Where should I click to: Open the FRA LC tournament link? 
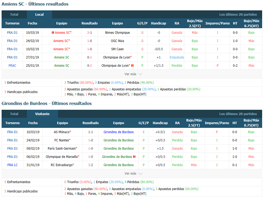[12, 165]
